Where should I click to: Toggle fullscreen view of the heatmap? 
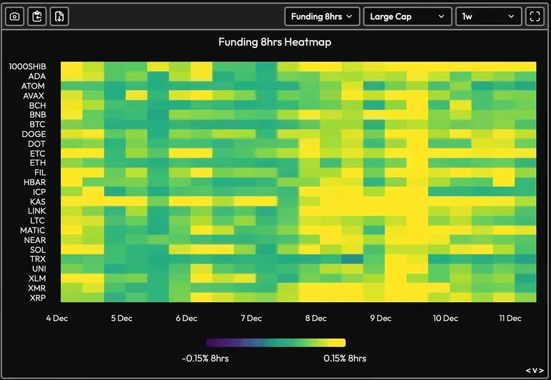[533, 17]
